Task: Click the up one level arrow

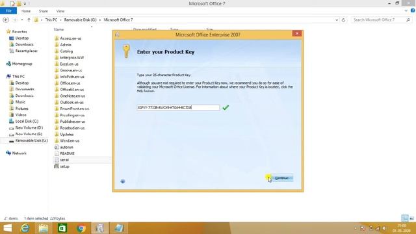Action: click(29, 20)
